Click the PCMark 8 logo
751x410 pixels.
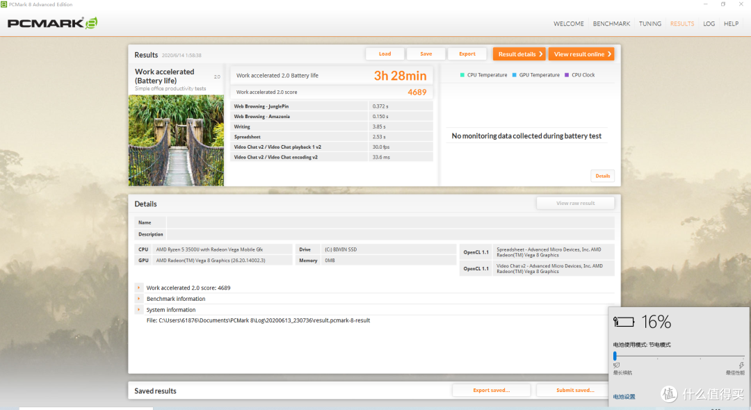click(x=52, y=23)
